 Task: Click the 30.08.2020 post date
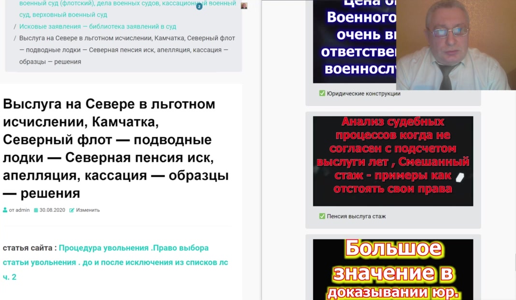pyautogui.click(x=52, y=210)
